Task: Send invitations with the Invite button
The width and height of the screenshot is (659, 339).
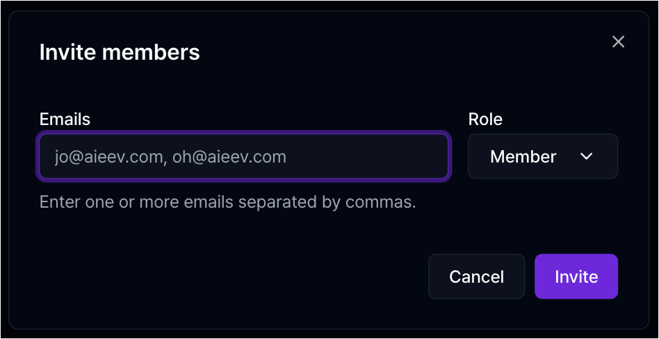Action: (576, 276)
